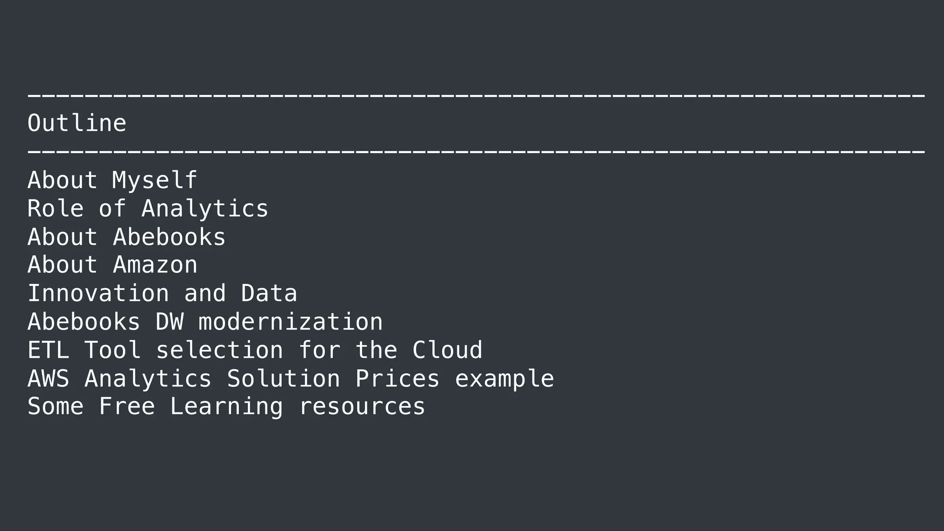Click the dashed divider below the Outline title
Viewport: 944px width, 531px height.
point(476,152)
